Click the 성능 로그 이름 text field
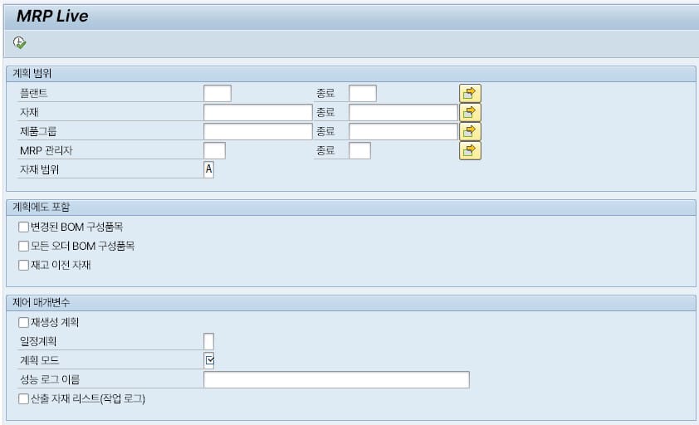This screenshot has width=699, height=425. click(336, 379)
